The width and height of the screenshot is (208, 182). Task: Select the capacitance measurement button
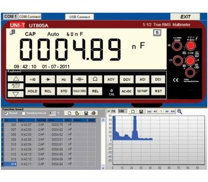[79, 79]
